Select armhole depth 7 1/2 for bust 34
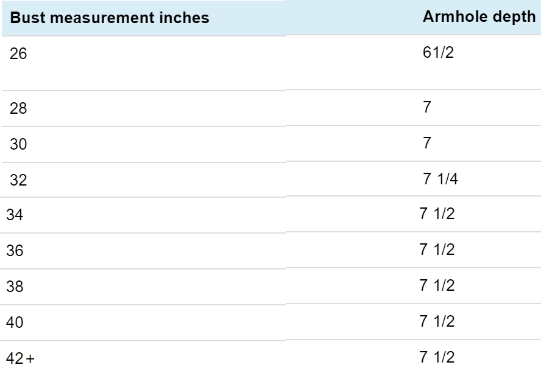 (x=437, y=215)
